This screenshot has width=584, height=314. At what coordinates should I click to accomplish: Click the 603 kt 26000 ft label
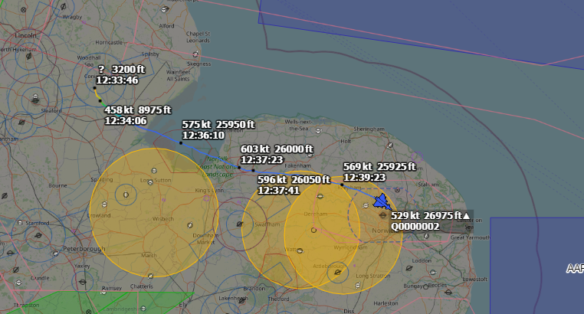pos(277,149)
